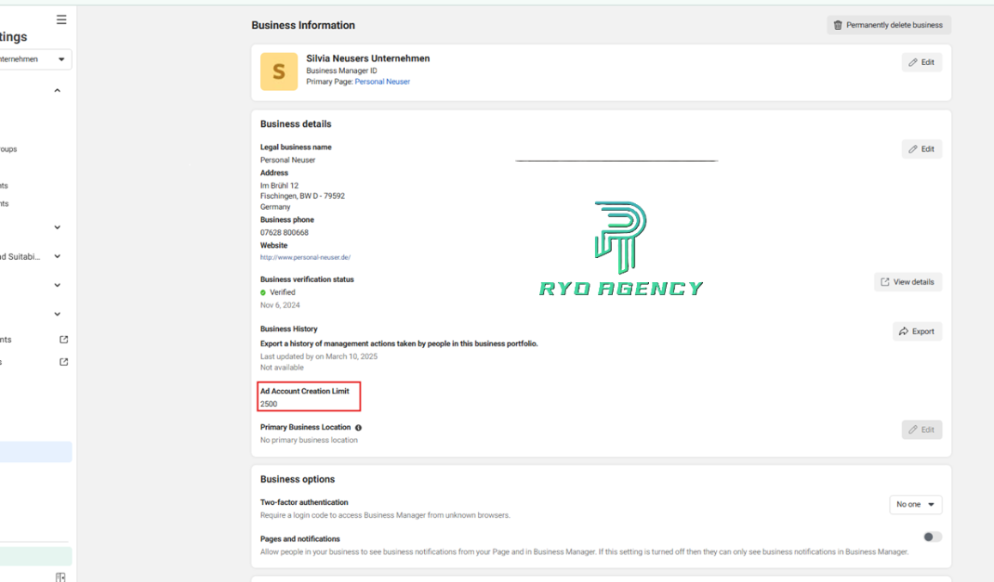994x582 pixels.
Task: Click View details for business verification
Action: tap(908, 282)
